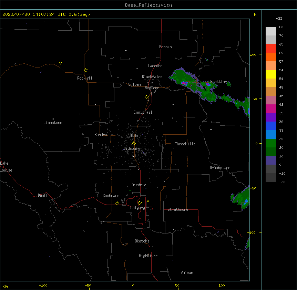Viewport: 297px width, 290px height.
Task: Click the dBZ legend heading
Action: coord(279,18)
